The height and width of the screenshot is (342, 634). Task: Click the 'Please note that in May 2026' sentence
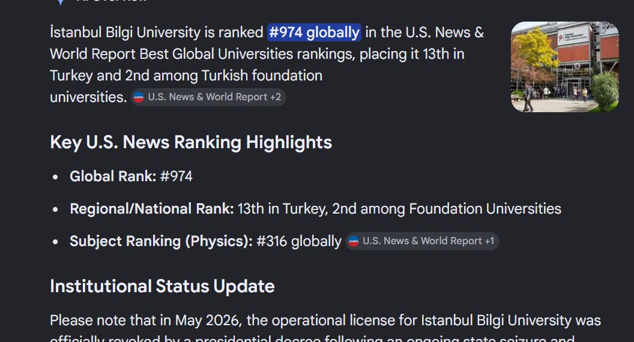(x=325, y=320)
